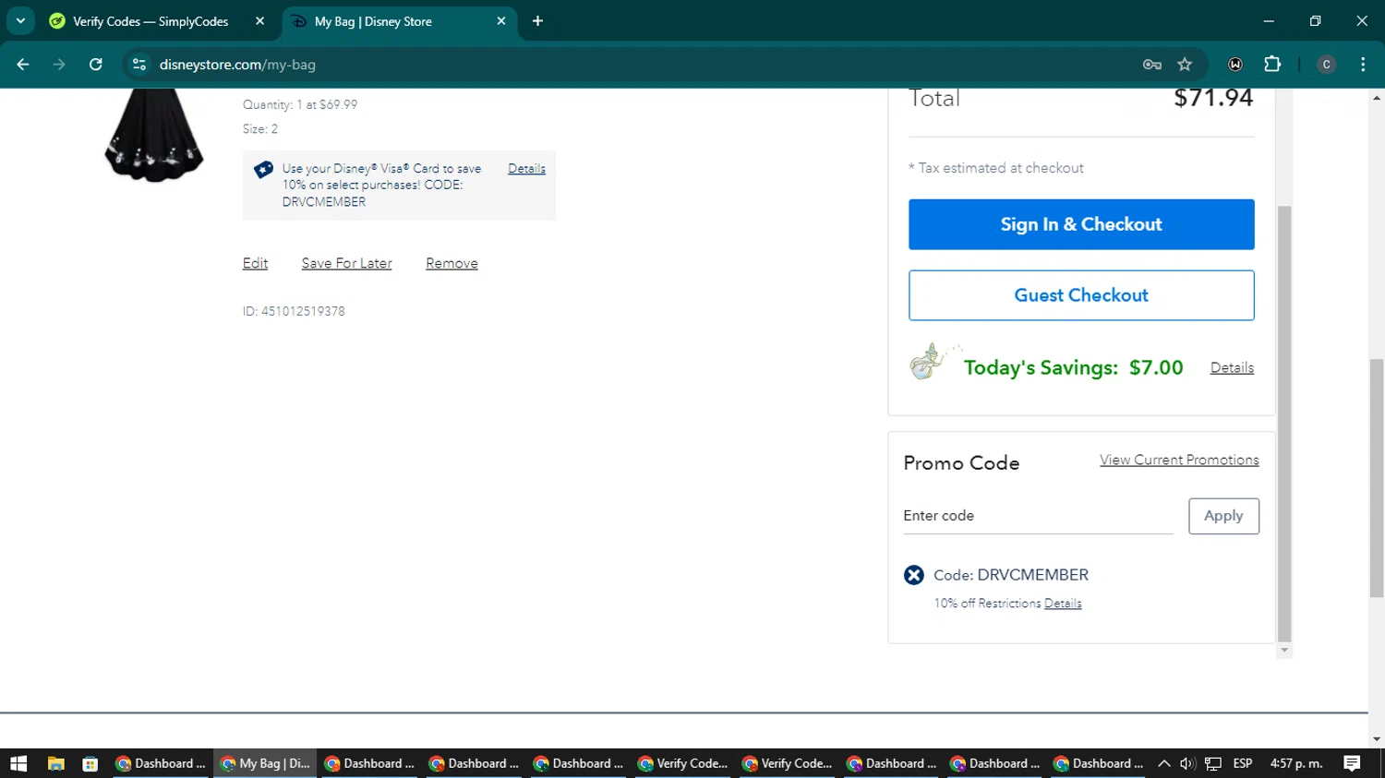The image size is (1385, 778).
Task: Open Restrictions Details for DRVCMEMBER code
Action: pyautogui.click(x=1063, y=604)
